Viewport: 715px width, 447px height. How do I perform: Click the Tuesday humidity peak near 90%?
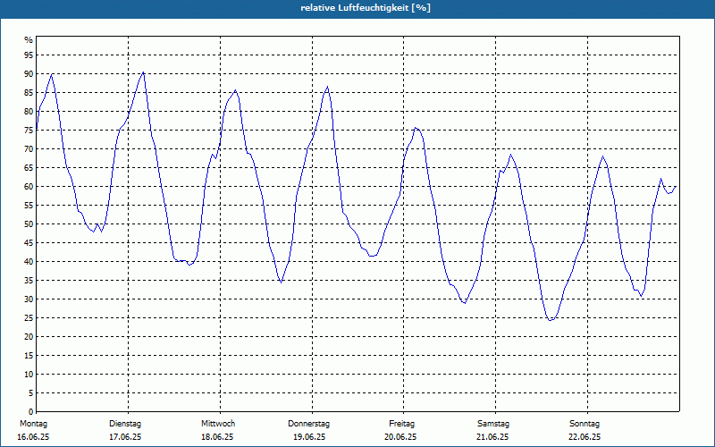(x=143, y=72)
